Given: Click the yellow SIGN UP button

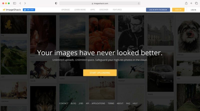Looking at the screenshot, I should click(x=178, y=10).
